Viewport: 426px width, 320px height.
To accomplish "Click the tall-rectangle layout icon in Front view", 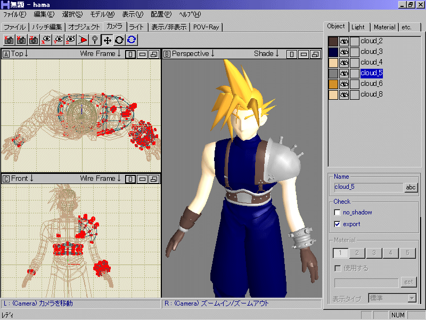I will 130,179.
